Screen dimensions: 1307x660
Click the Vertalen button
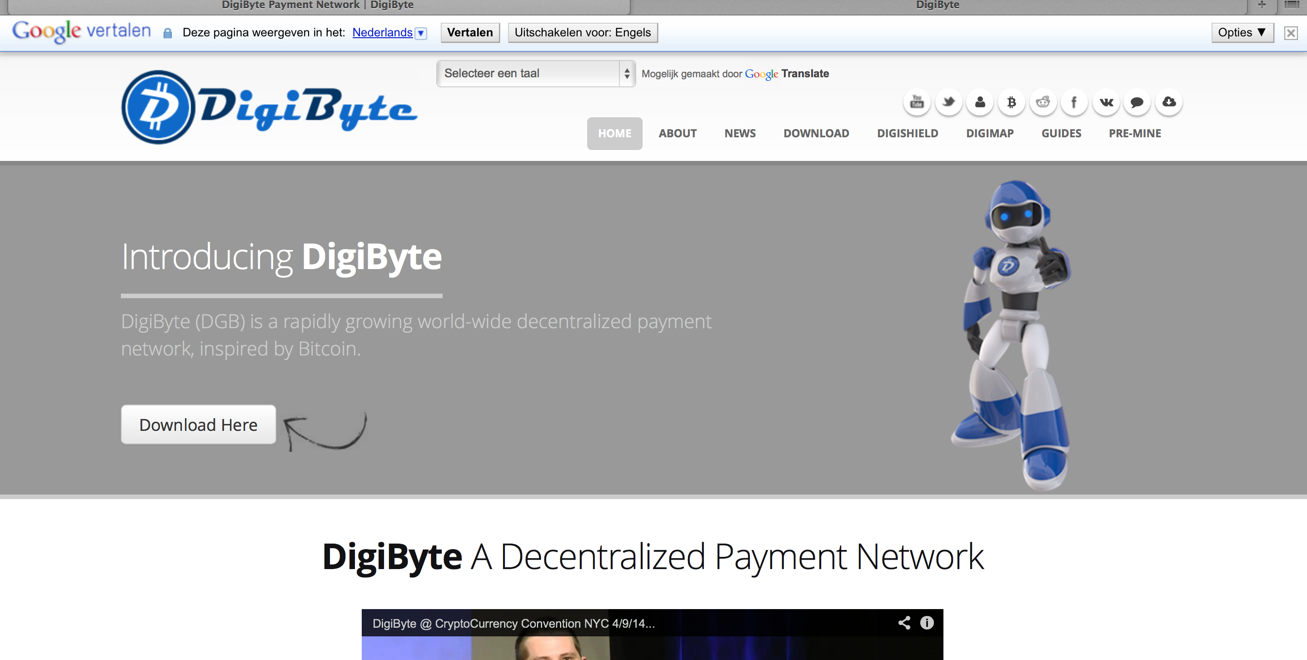470,32
